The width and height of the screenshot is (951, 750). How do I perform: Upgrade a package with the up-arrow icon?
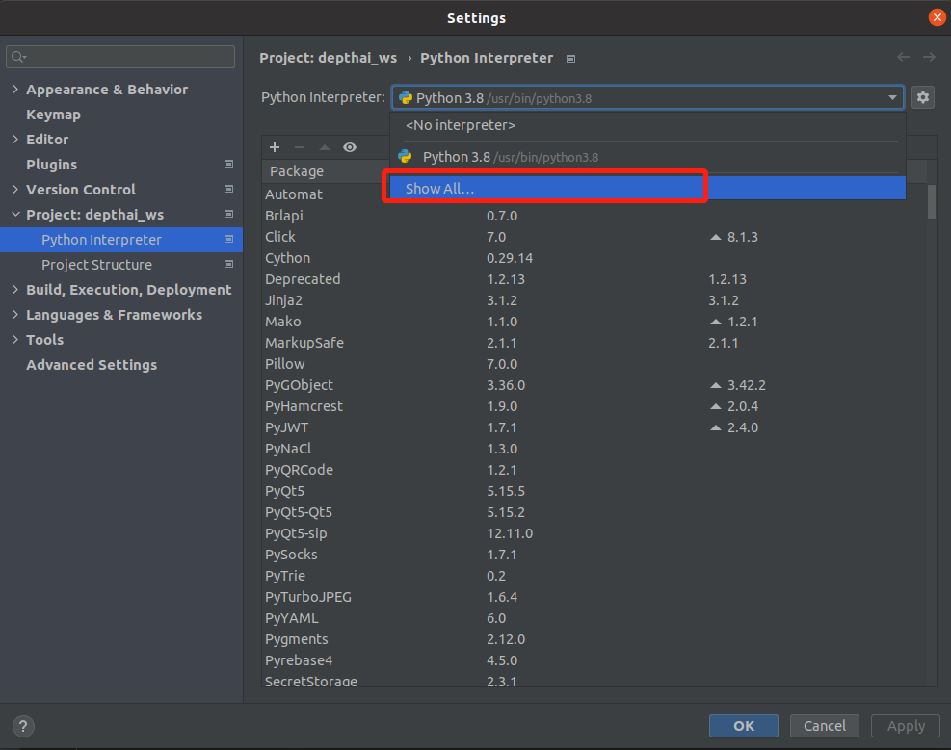pyautogui.click(x=324, y=147)
